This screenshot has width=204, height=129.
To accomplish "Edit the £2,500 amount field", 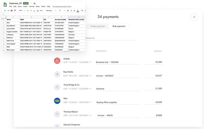I will [x=154, y=62].
